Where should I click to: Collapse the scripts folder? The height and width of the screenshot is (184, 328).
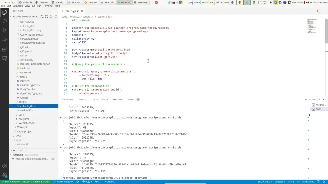[22, 102]
